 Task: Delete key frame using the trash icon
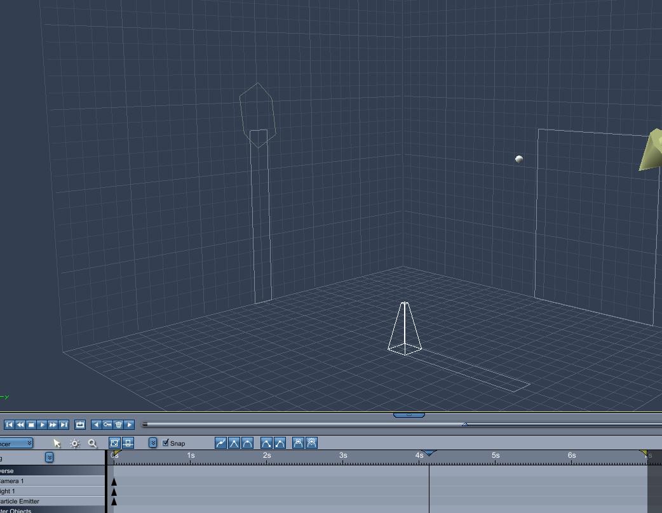tap(118, 425)
